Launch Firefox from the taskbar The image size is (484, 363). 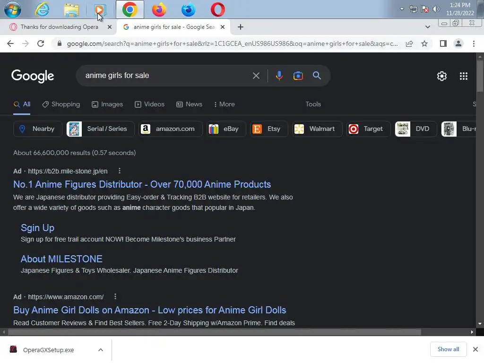159,9
